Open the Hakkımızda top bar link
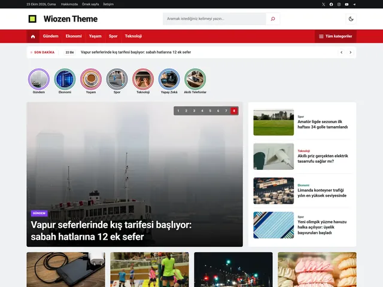 [x=69, y=4]
